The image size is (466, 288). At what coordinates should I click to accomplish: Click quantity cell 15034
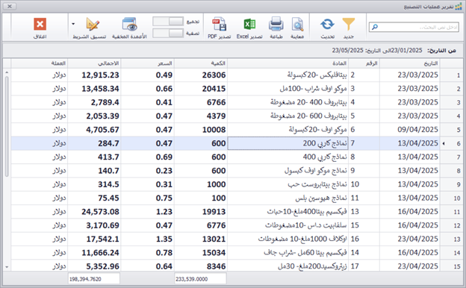point(201,252)
